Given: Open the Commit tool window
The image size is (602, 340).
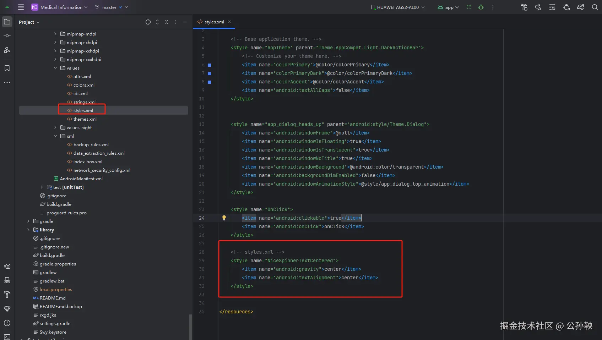Looking at the screenshot, I should (x=7, y=36).
